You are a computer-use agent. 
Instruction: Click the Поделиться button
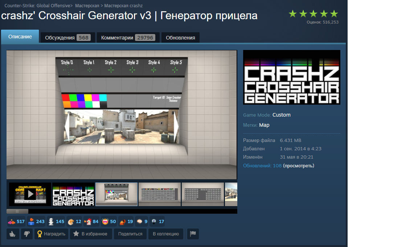pos(130,234)
